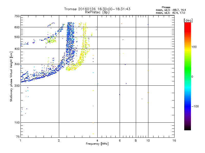
Task: Click the '200' height tick label
Action: (17, 86)
